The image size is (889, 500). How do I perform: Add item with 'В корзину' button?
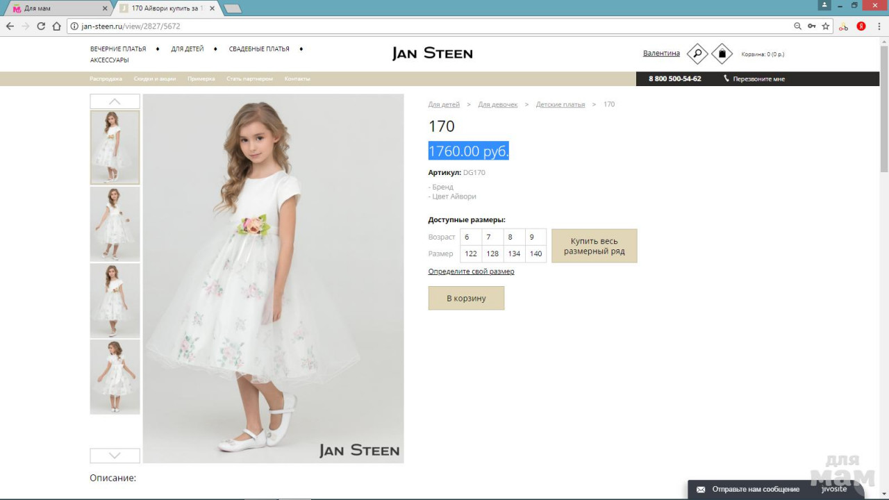(466, 298)
